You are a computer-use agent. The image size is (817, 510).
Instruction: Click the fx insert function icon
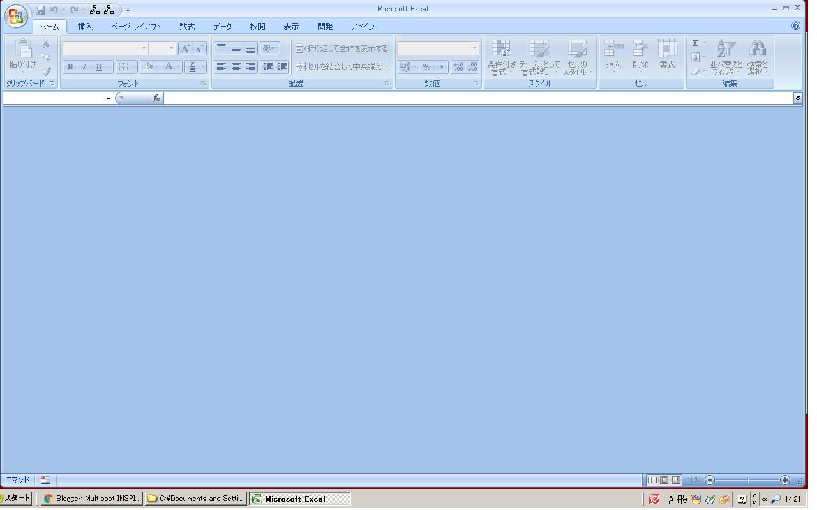coord(156,98)
